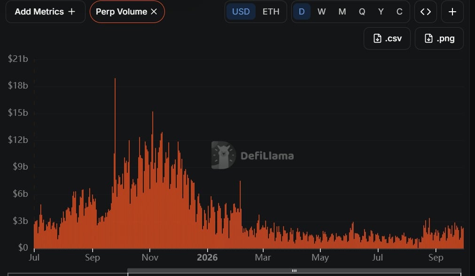This screenshot has width=475, height=276.
Task: Download chart image as .png
Action: tap(439, 38)
